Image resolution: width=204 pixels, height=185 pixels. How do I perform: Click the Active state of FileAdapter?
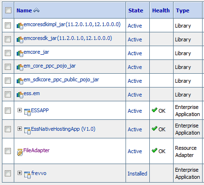(x=135, y=151)
